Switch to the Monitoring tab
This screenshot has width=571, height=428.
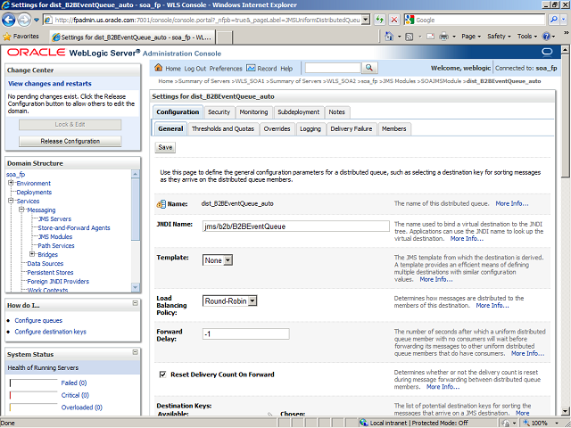coord(253,112)
